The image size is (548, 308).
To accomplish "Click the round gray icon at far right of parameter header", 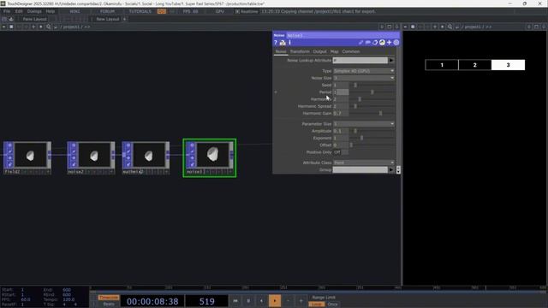I will 396,43.
